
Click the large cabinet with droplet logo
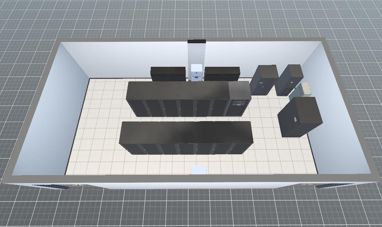point(299,117)
